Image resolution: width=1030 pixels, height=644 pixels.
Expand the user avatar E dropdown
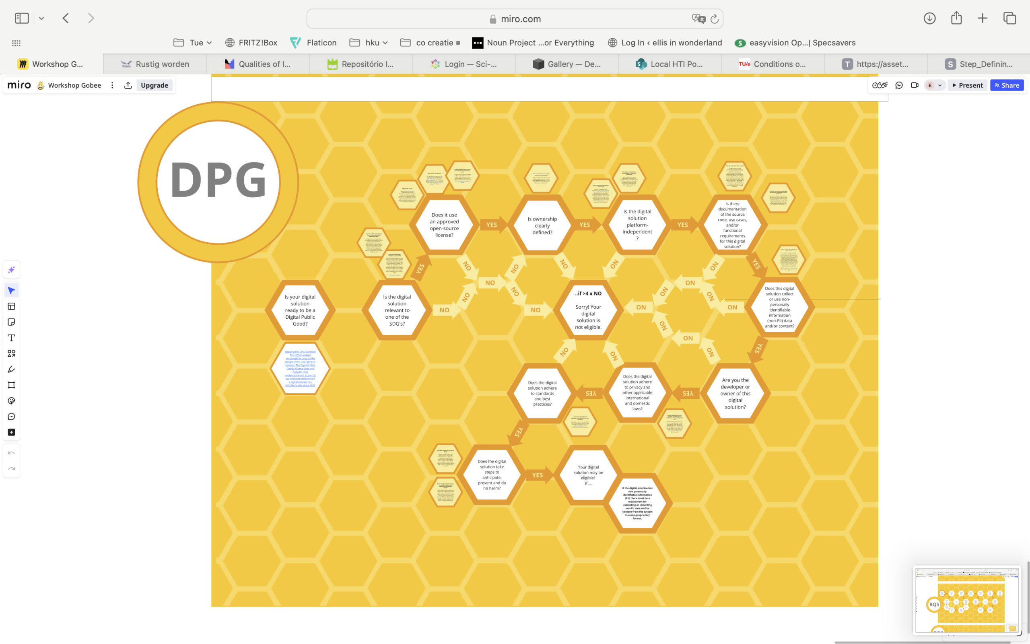coord(939,85)
